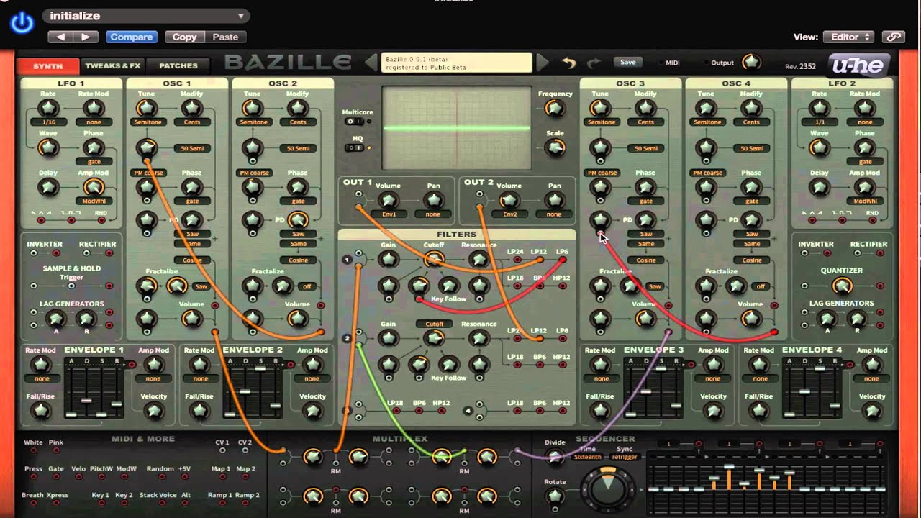Click the redo arrow icon

(x=594, y=63)
